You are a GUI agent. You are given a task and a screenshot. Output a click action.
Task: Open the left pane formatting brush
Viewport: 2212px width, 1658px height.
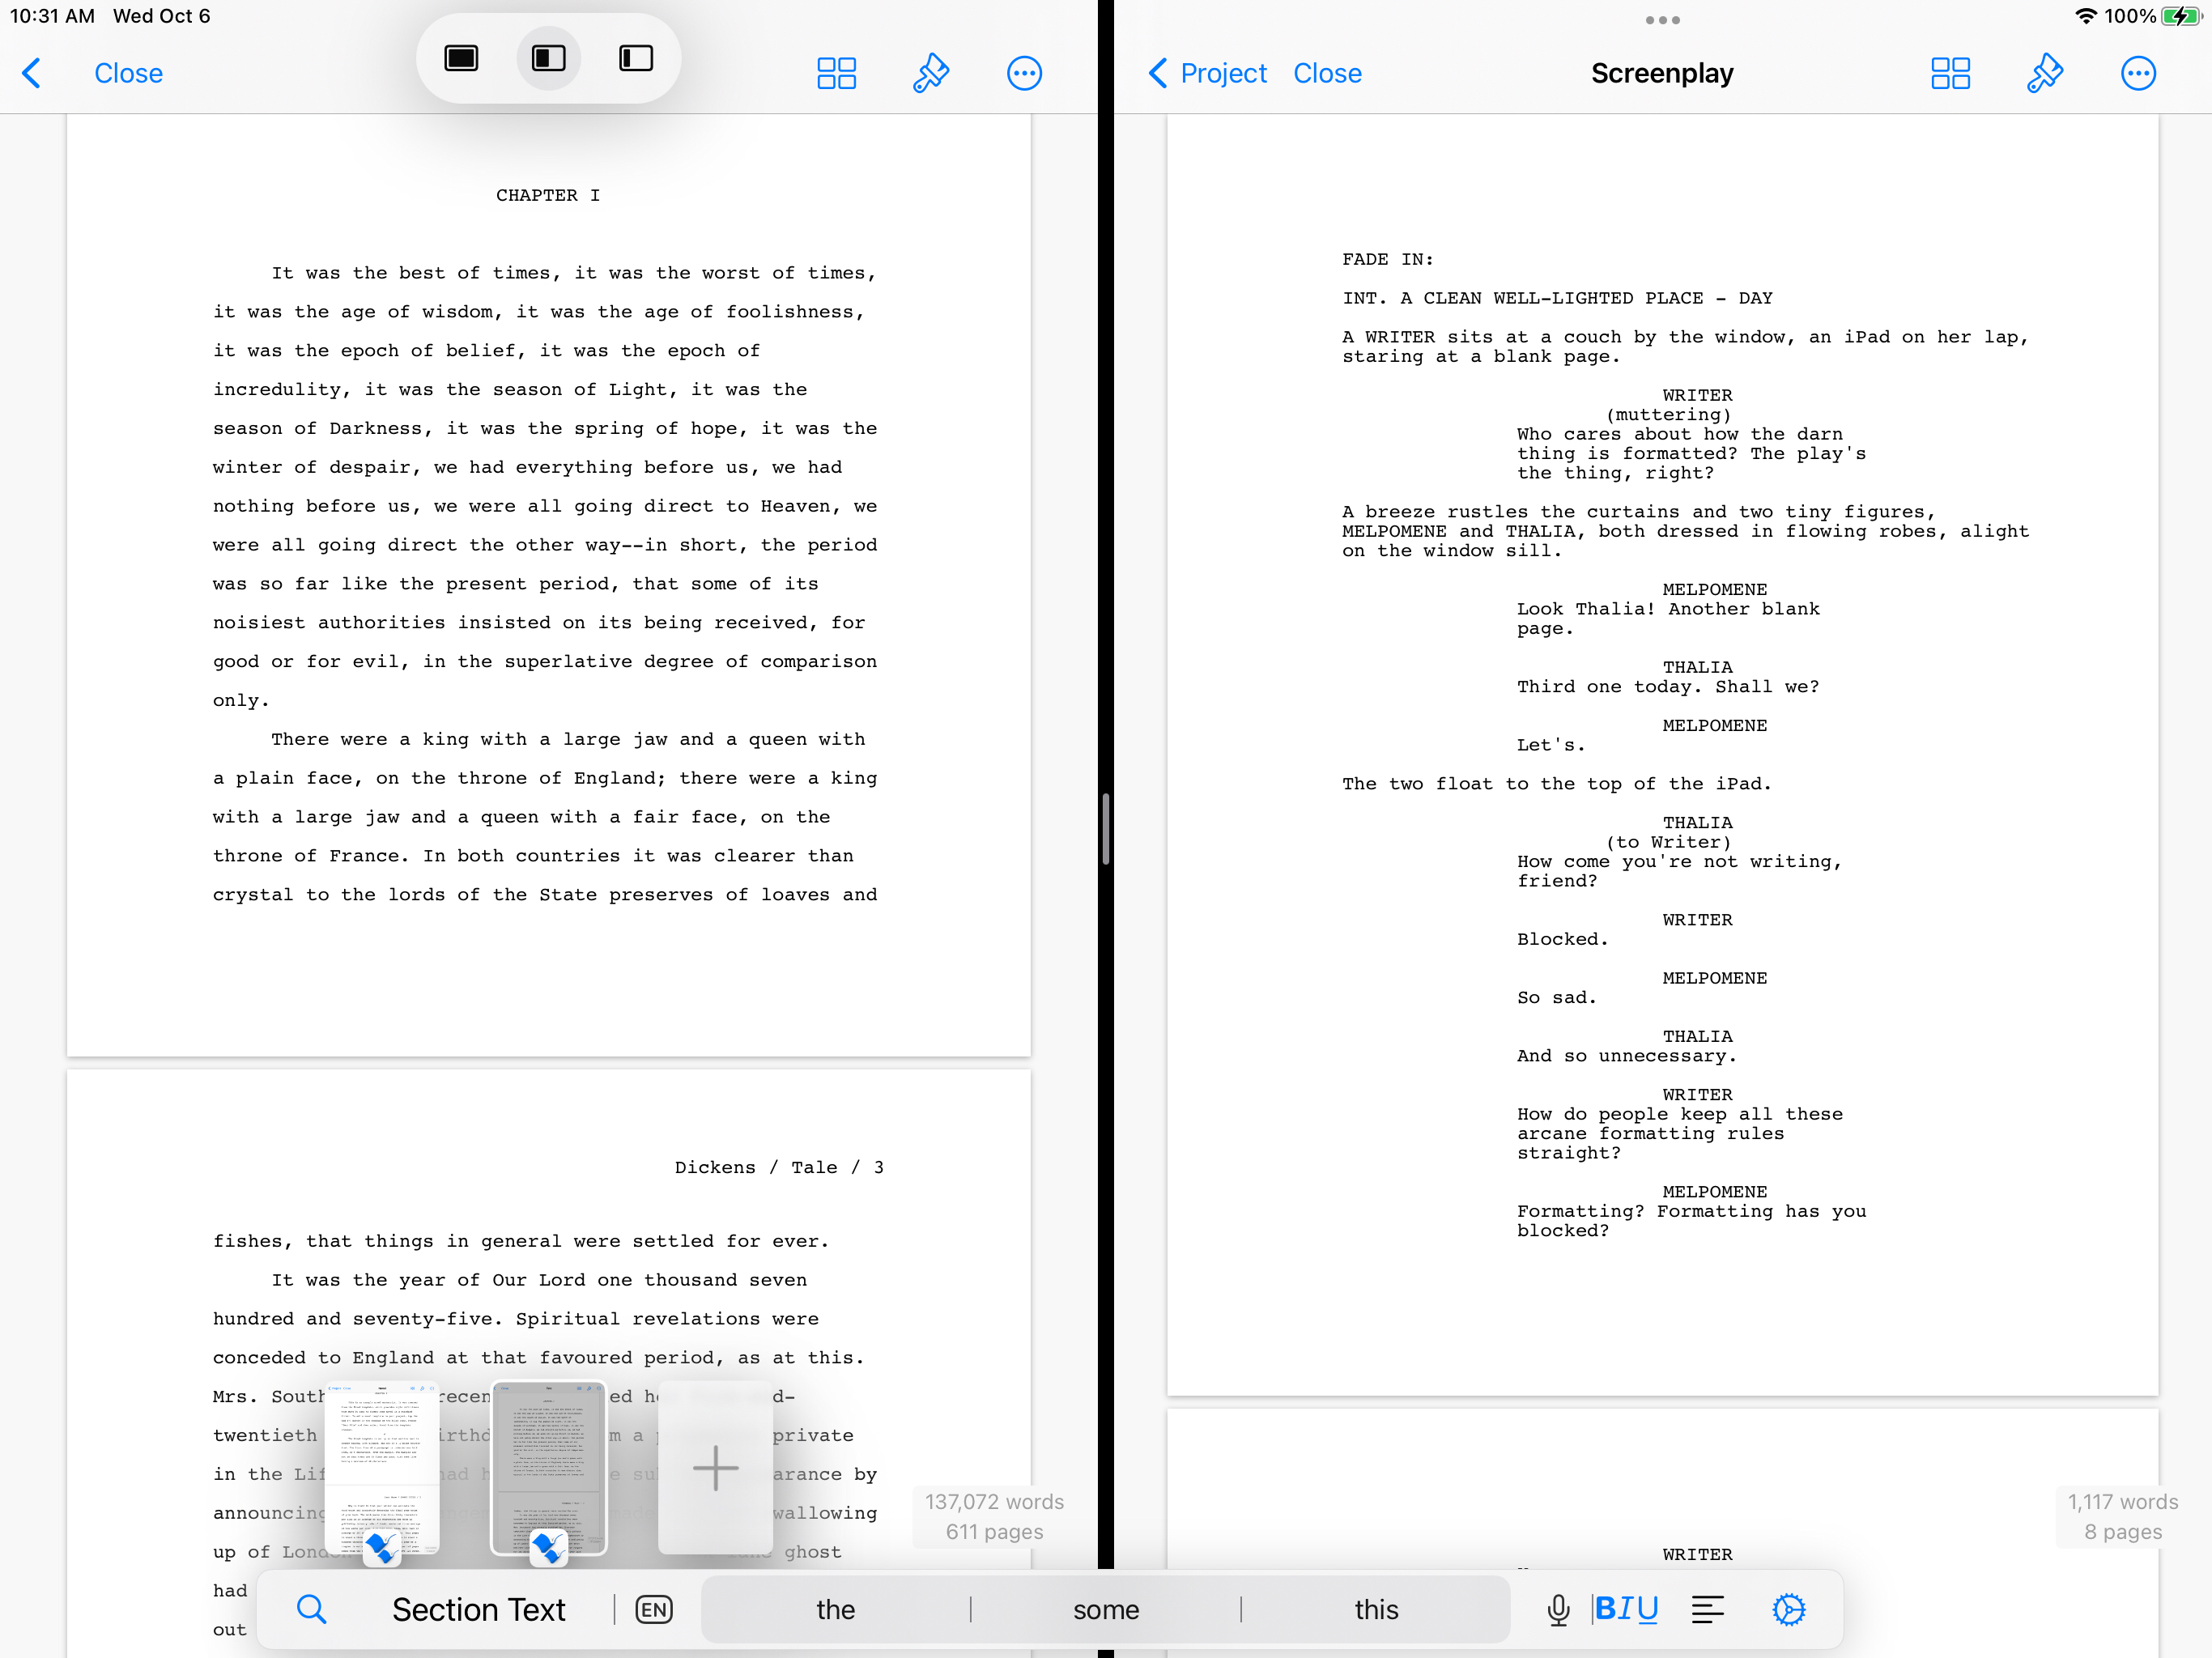[x=930, y=73]
